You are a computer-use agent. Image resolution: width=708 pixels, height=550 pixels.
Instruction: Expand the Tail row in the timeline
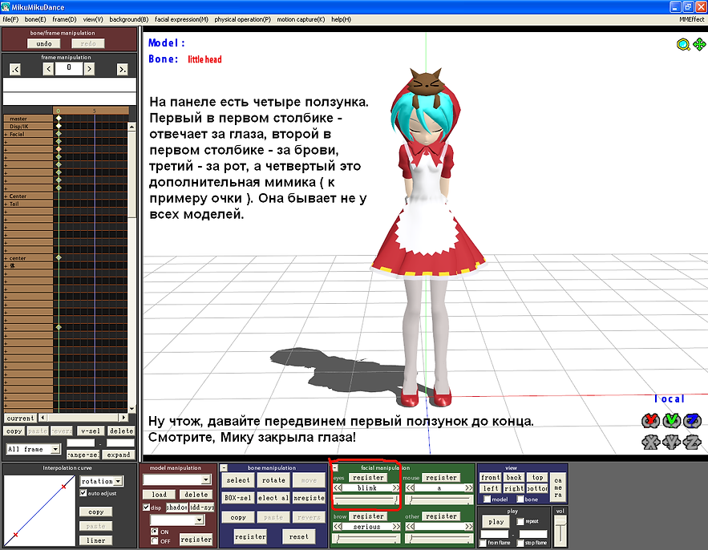click(x=6, y=204)
